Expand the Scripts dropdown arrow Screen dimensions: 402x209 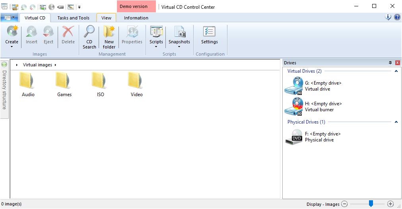156,47
